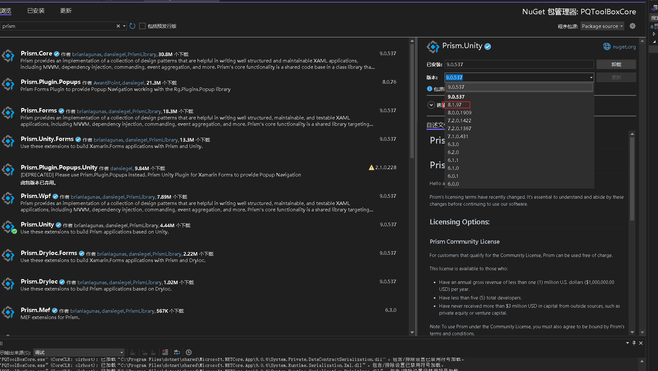Open the output source dropdown showing 调试
Screen dimensions: 658x371
pyautogui.click(x=79, y=352)
